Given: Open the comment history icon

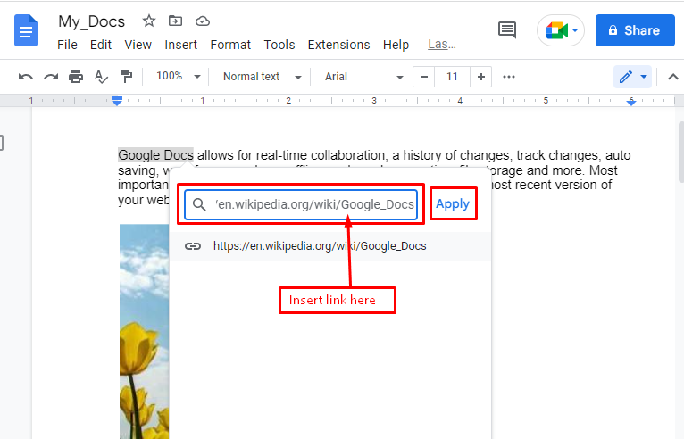Looking at the screenshot, I should [507, 30].
